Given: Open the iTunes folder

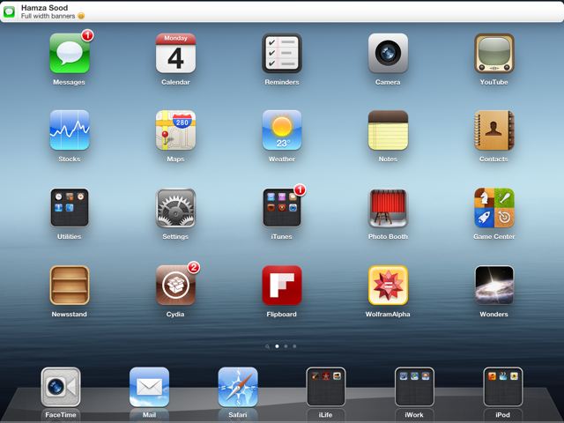Looking at the screenshot, I should coord(282,208).
